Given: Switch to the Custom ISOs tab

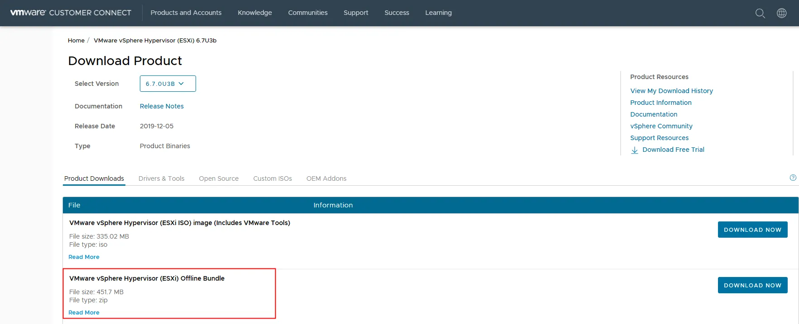Looking at the screenshot, I should (272, 178).
